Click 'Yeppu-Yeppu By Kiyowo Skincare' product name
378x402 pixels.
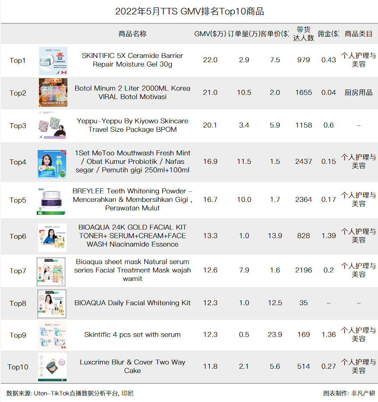click(x=132, y=125)
